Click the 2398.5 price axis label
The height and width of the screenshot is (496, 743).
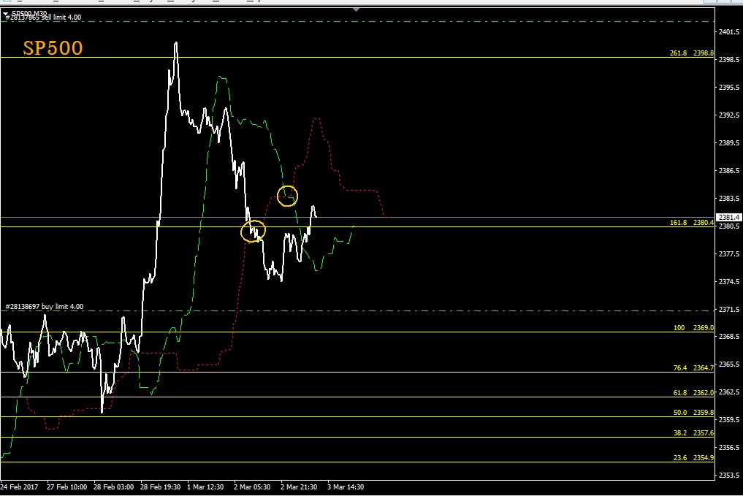(x=729, y=60)
